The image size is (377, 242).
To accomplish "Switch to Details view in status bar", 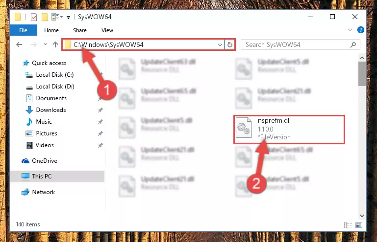I will pyautogui.click(x=348, y=225).
